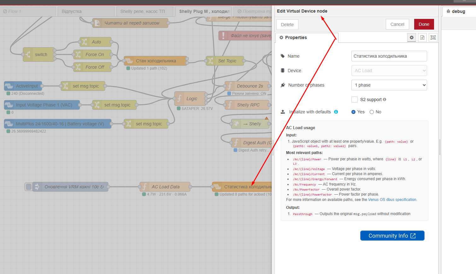Click info icon beside S2 support
This screenshot has width=476, height=274.
pos(385,100)
